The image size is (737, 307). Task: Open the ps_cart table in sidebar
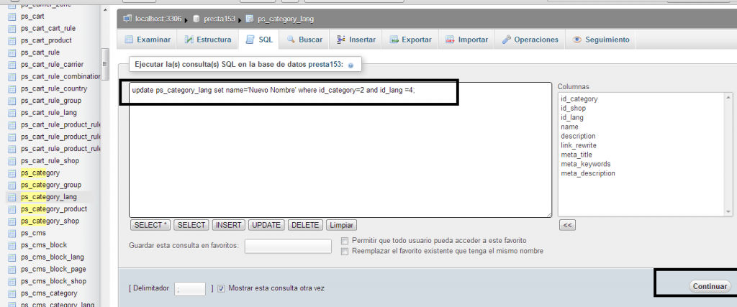point(32,17)
